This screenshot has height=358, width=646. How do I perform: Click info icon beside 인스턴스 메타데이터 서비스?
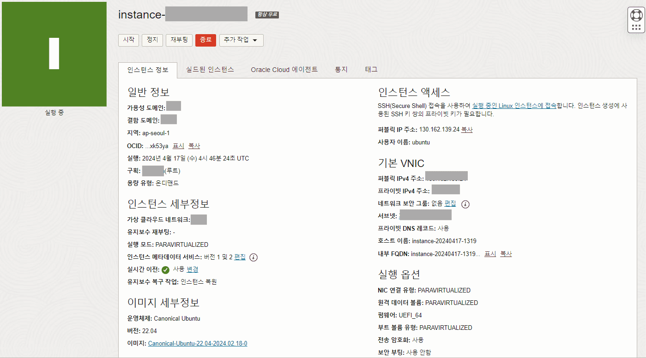(253, 257)
